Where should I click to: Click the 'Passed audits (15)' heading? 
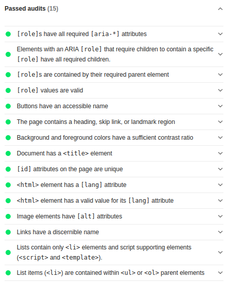32,9
